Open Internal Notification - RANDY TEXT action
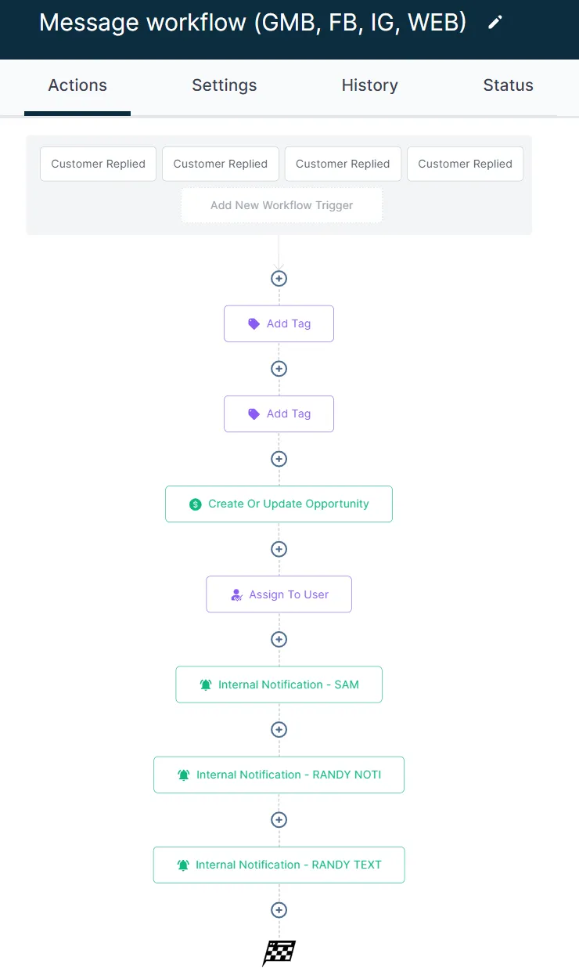This screenshot has height=968, width=579. (279, 865)
